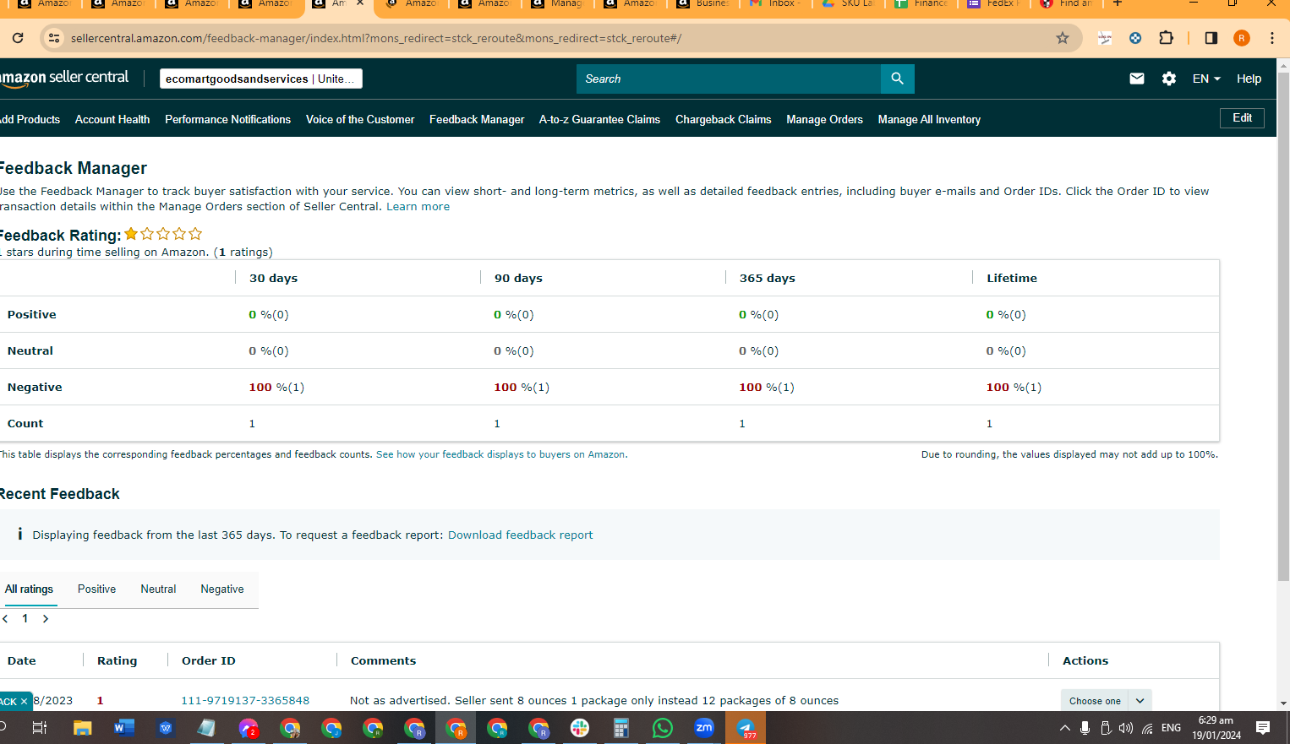
Task: Switch to the Positive feedback tab
Action: click(97, 589)
